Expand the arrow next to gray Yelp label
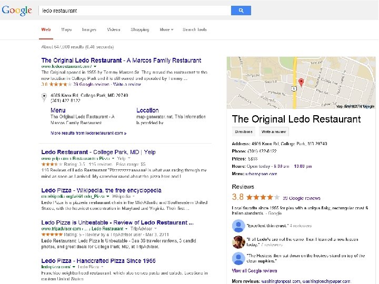 click(x=129, y=158)
